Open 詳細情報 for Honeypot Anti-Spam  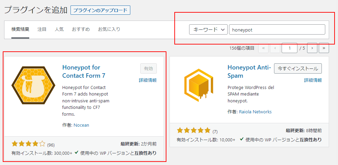(x=313, y=80)
